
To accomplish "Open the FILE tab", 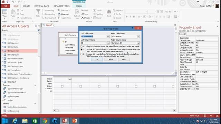I will [6, 6].
